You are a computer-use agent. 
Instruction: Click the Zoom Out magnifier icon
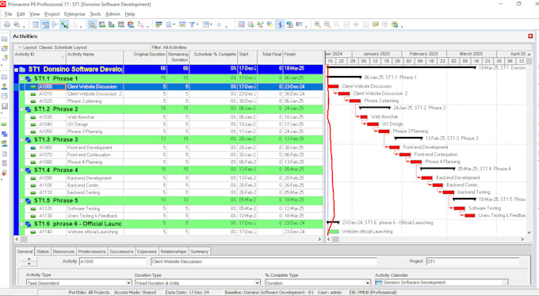point(327,25)
